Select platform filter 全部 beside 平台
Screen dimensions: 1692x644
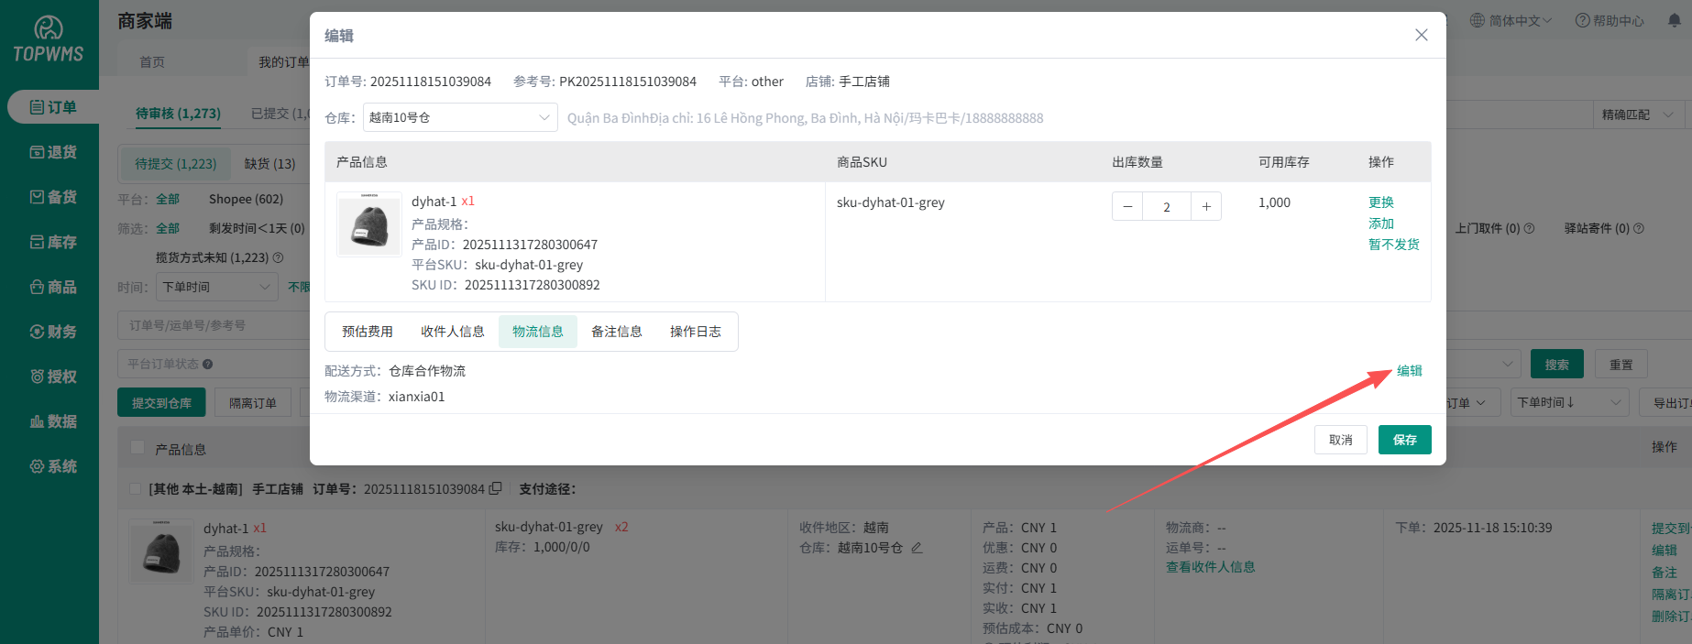coord(168,199)
